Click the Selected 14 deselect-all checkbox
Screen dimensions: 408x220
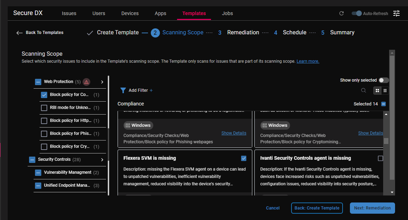click(x=383, y=104)
